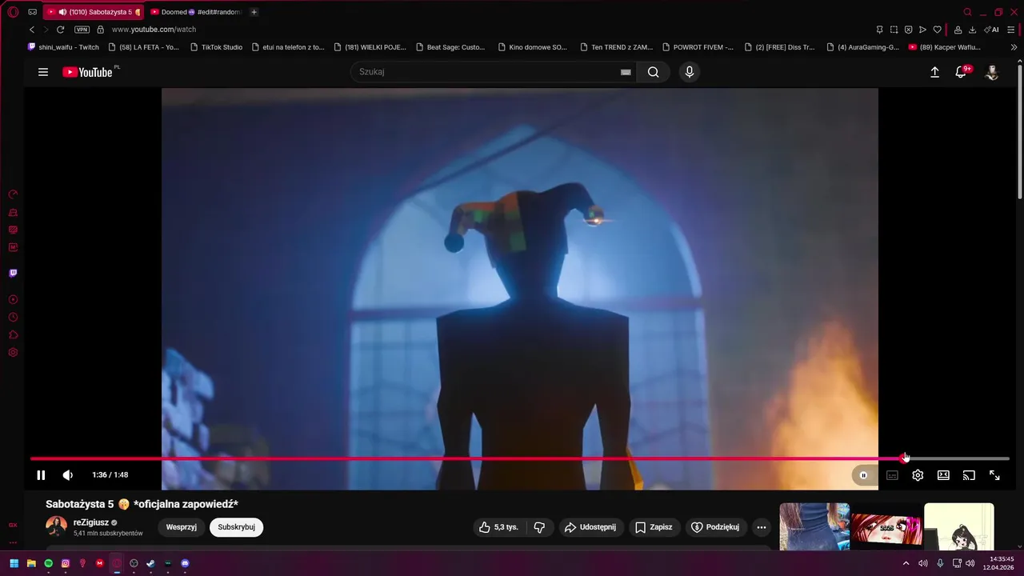Open the sidebar settings gear icon
Screen dimensions: 1024x576
[13, 353]
